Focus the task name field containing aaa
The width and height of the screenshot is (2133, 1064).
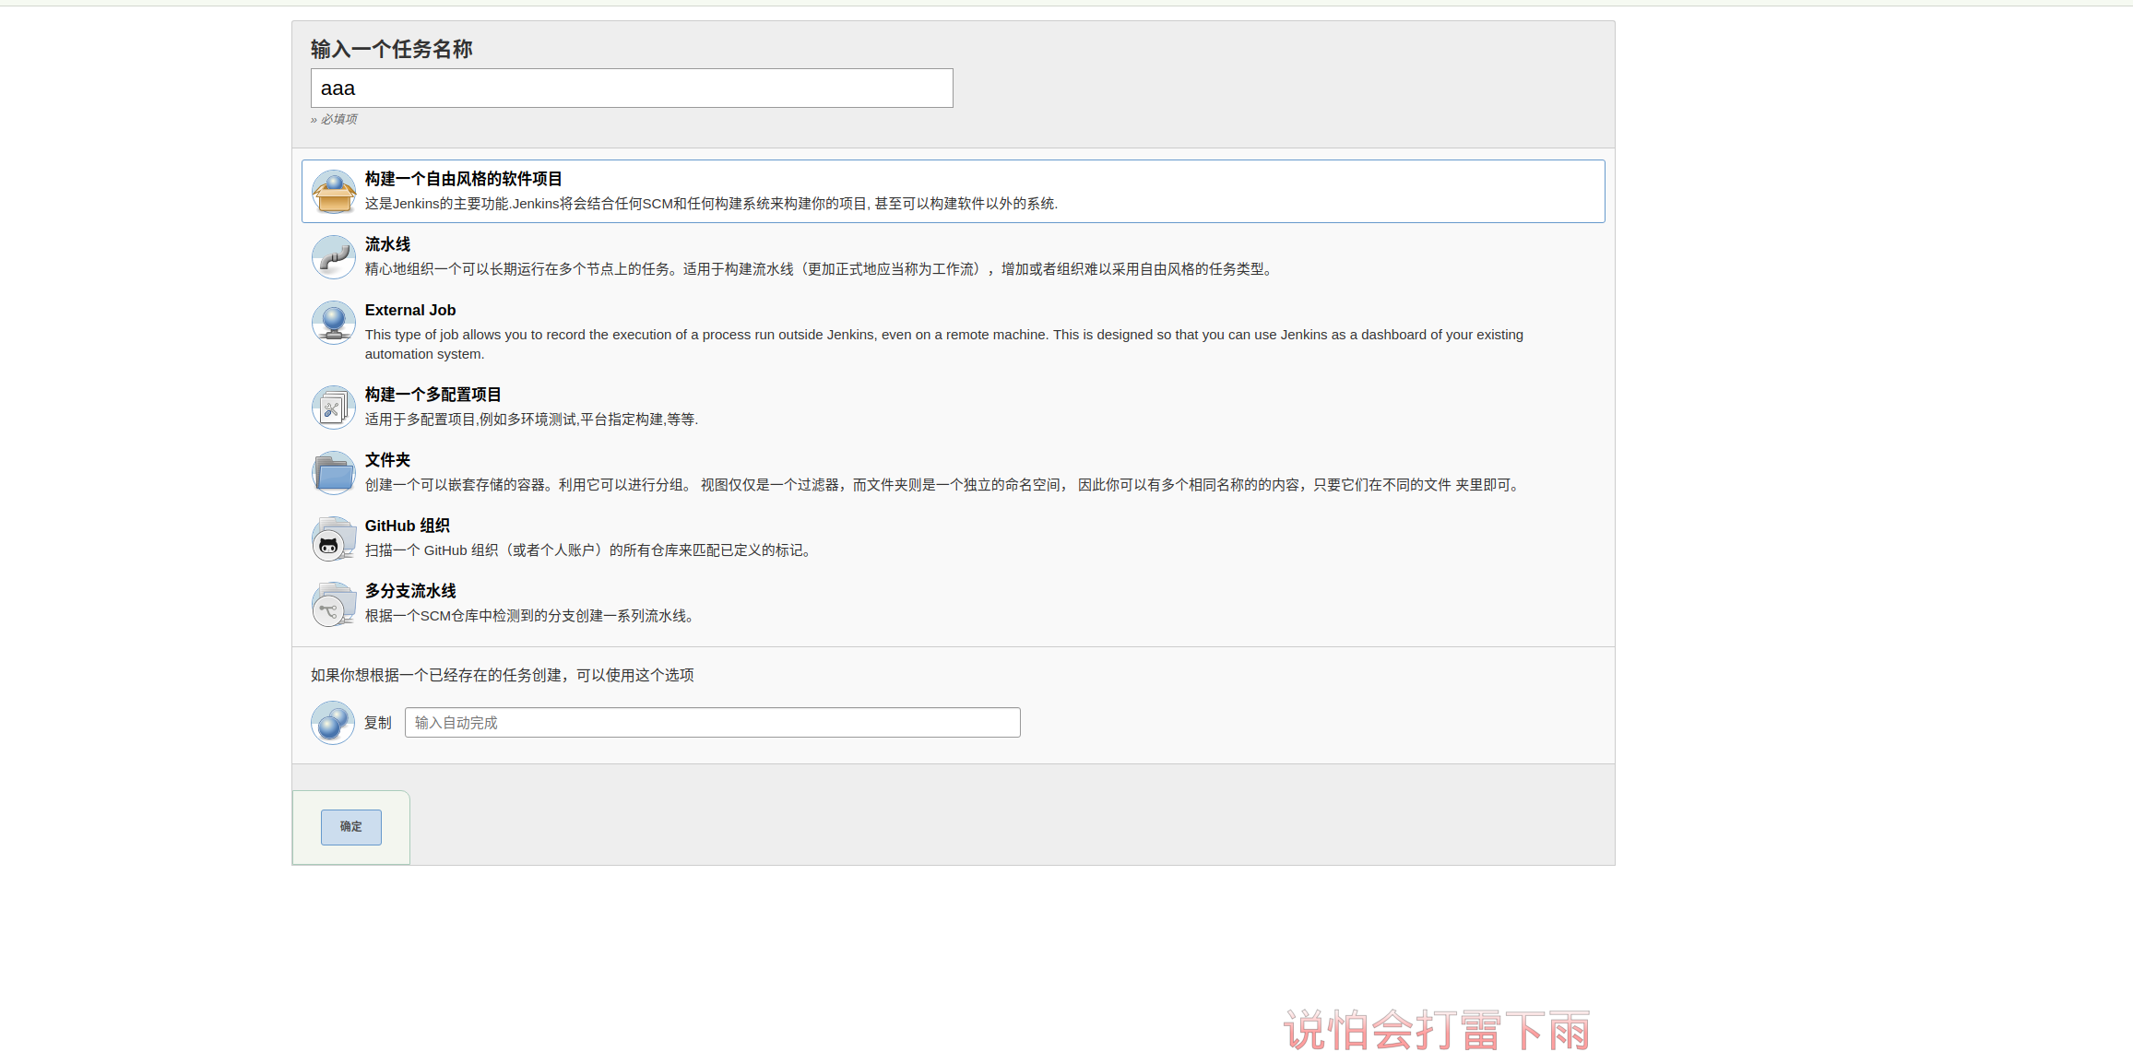pos(632,89)
